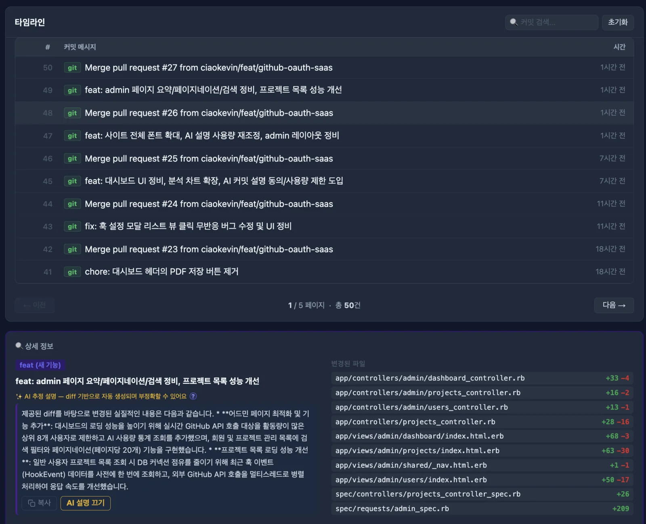Click the git badge on commit 43
The image size is (646, 524).
(x=72, y=227)
